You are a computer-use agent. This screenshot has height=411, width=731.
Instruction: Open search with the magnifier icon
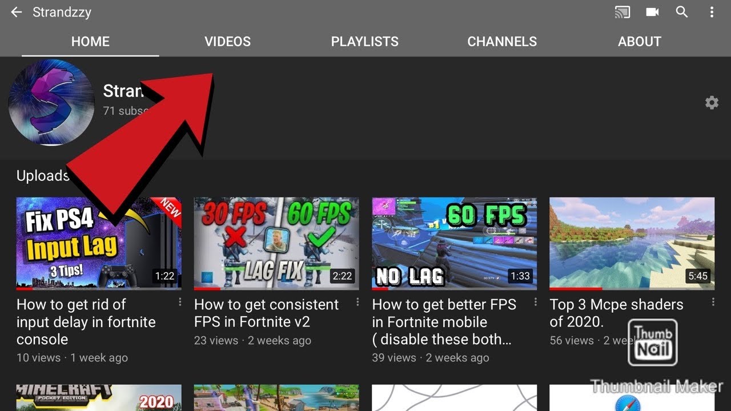pyautogui.click(x=682, y=12)
